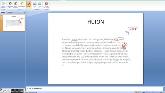165x93 pixels.
Task: Click the ezvid recorder logo
Action: pyautogui.click(x=6, y=91)
